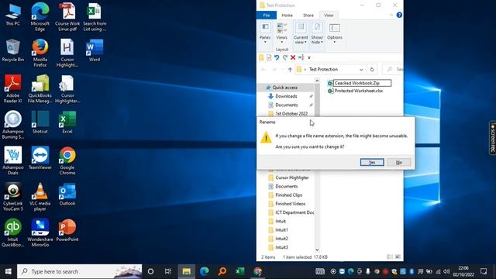Select Mozilla Firefox desktop icon
Screen dimensions: 496x279
[x=40, y=53]
